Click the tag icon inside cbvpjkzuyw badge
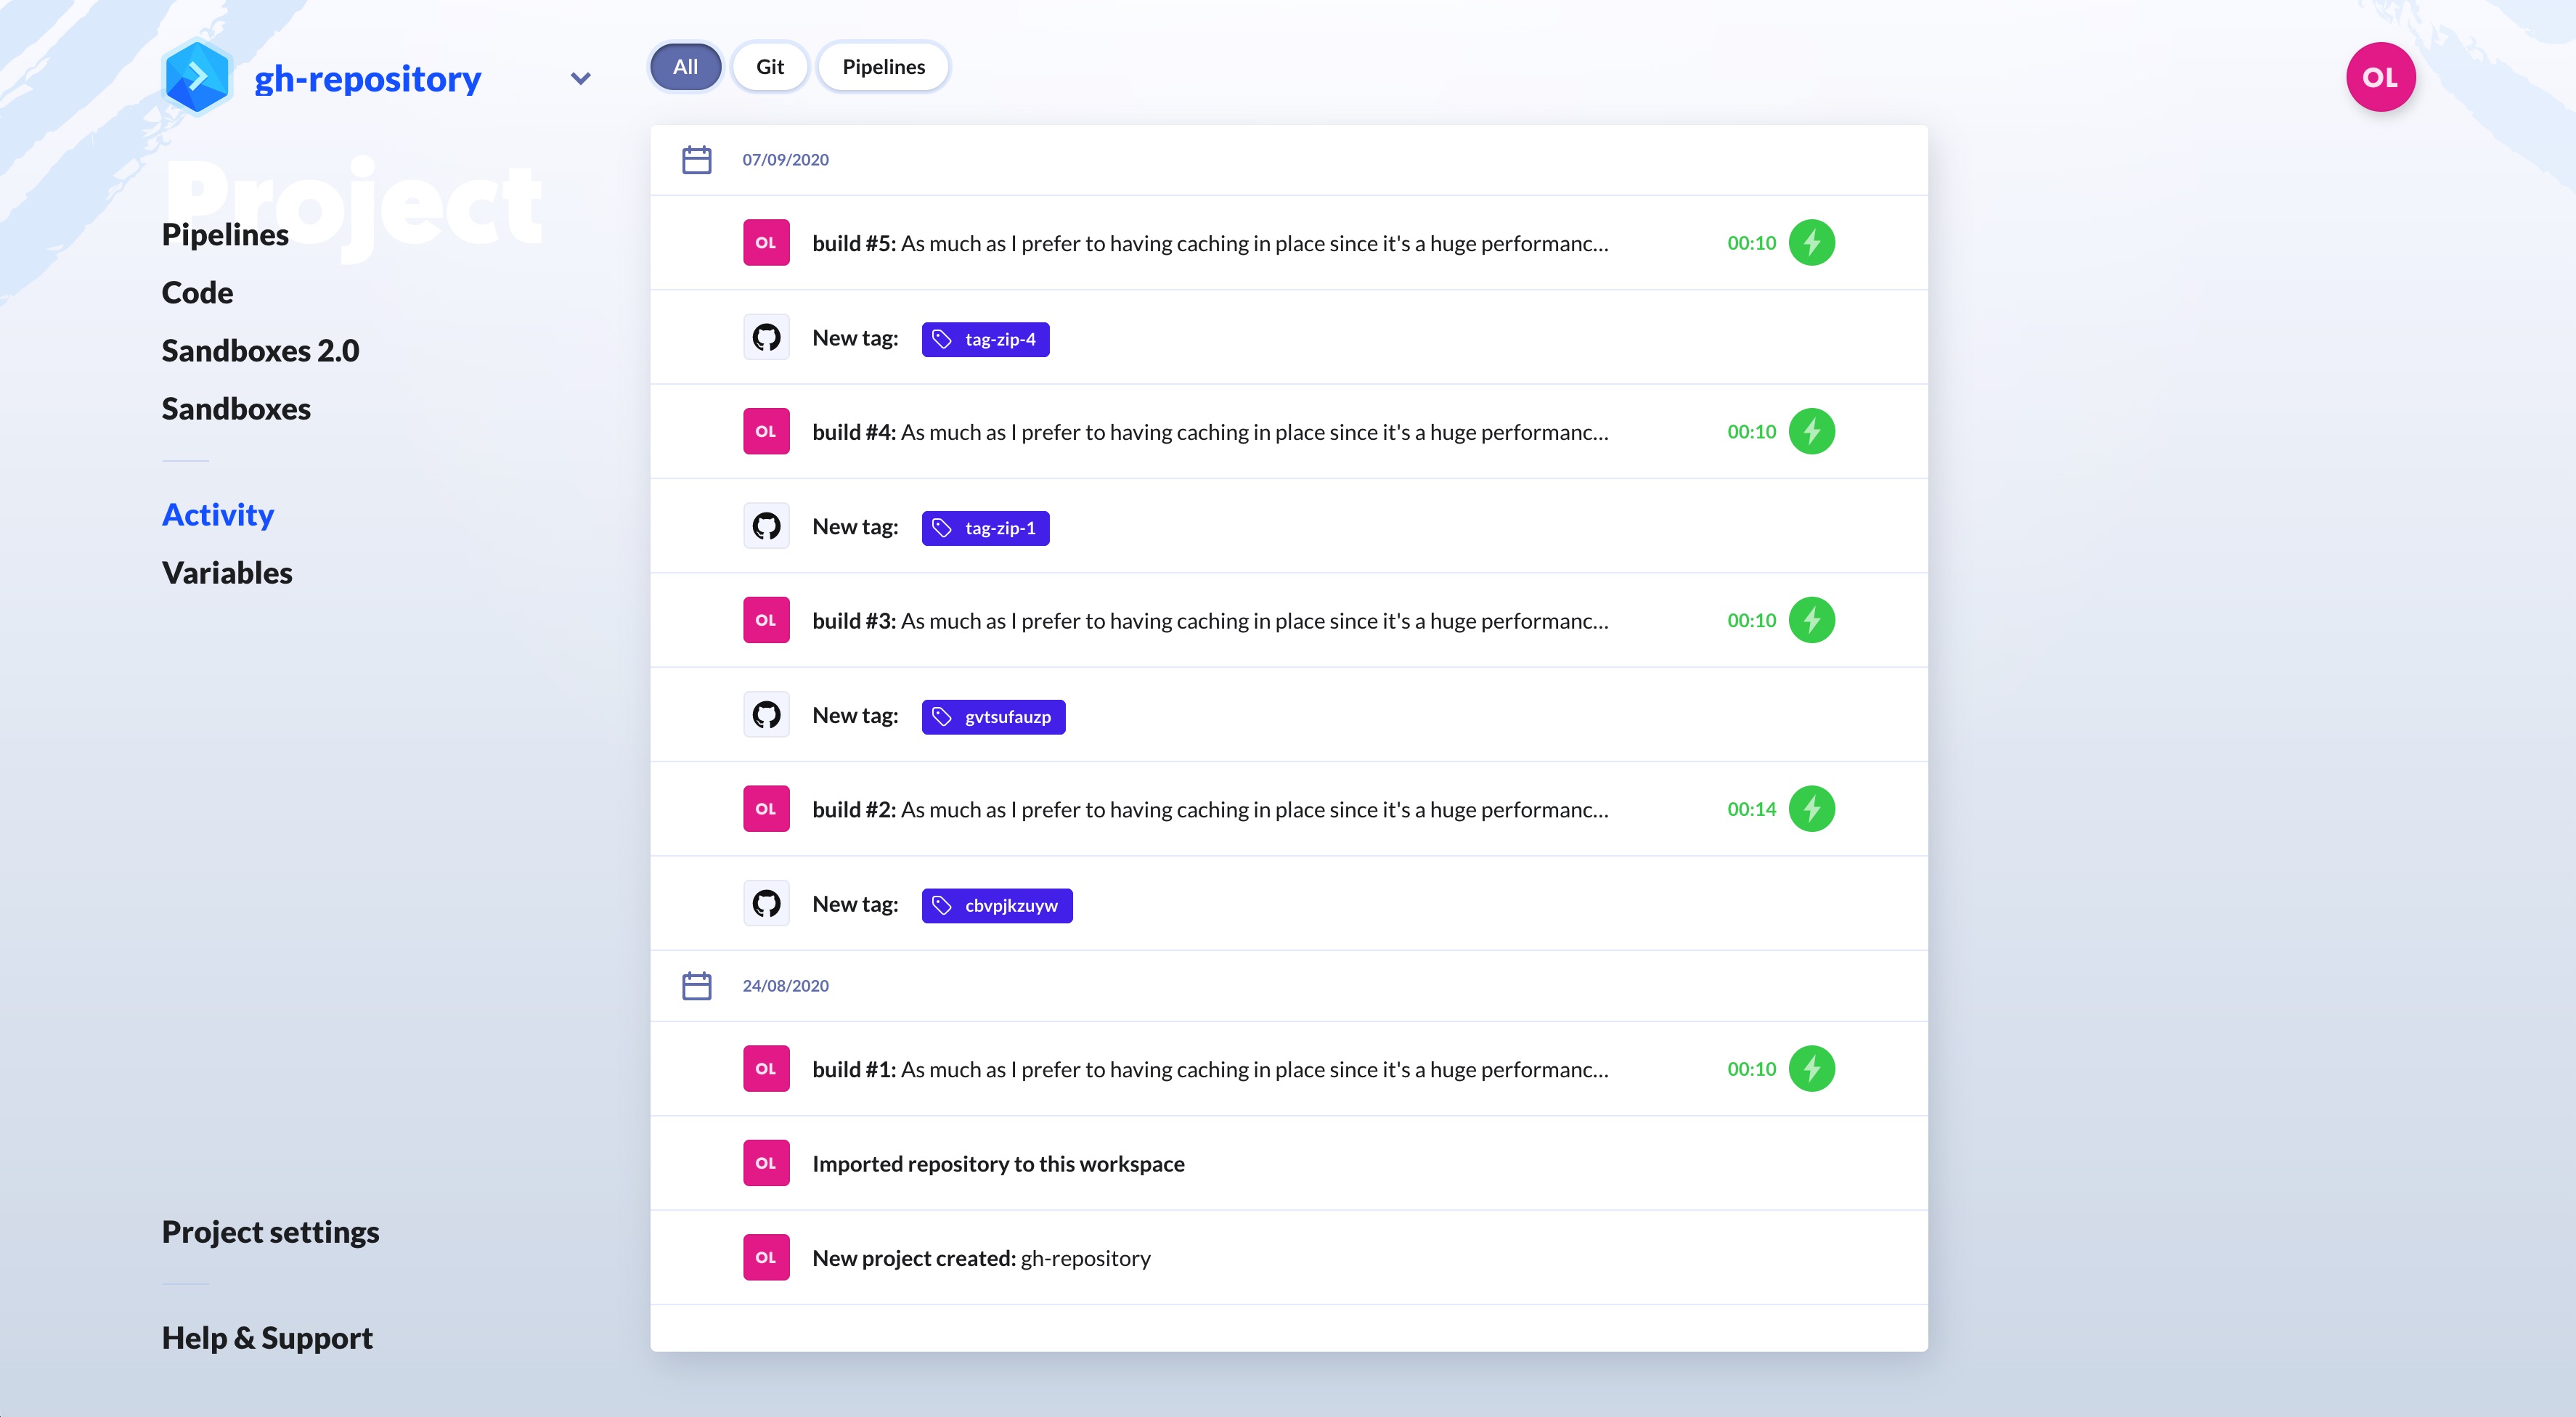The width and height of the screenshot is (2576, 1417). click(x=942, y=906)
